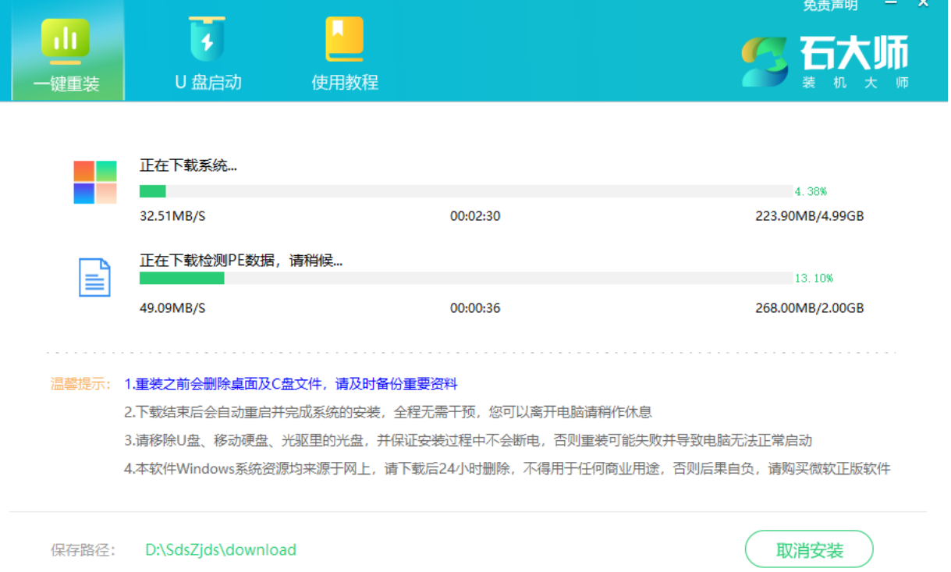Click the yellow tutorial book icon
Image resolution: width=951 pixels, height=572 pixels.
(x=344, y=39)
